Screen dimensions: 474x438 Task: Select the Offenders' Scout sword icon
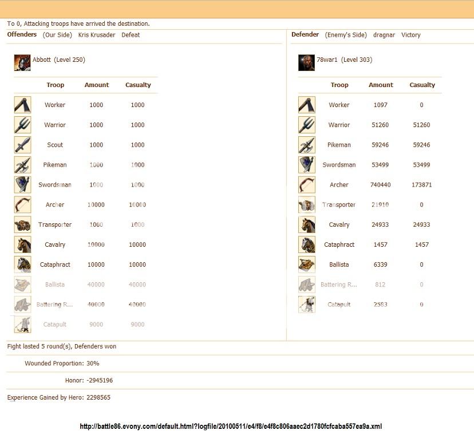22,145
